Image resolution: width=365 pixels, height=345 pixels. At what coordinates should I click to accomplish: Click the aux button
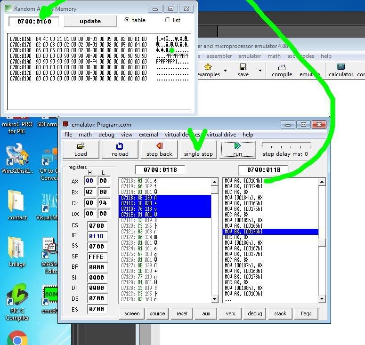pos(206,313)
